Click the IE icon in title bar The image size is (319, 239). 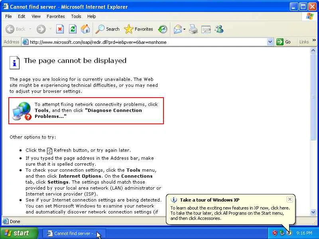click(x=6, y=6)
